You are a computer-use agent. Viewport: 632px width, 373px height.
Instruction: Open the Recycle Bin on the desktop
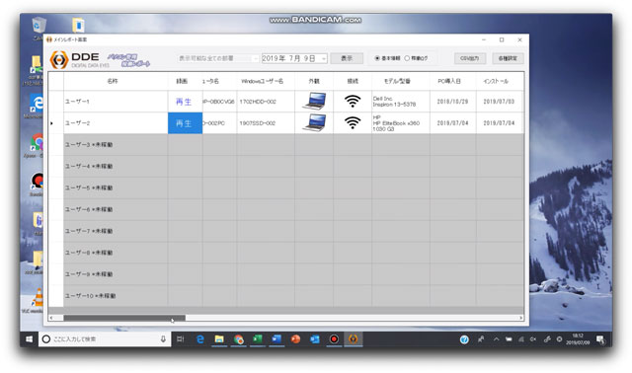(38, 27)
